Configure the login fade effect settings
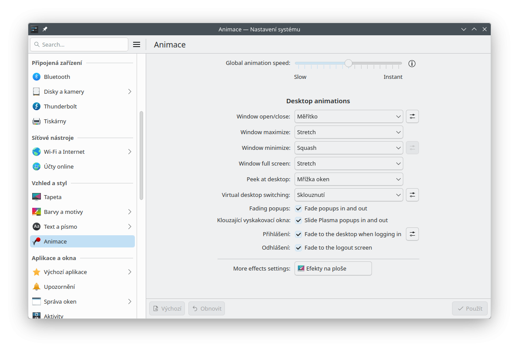 coord(412,234)
